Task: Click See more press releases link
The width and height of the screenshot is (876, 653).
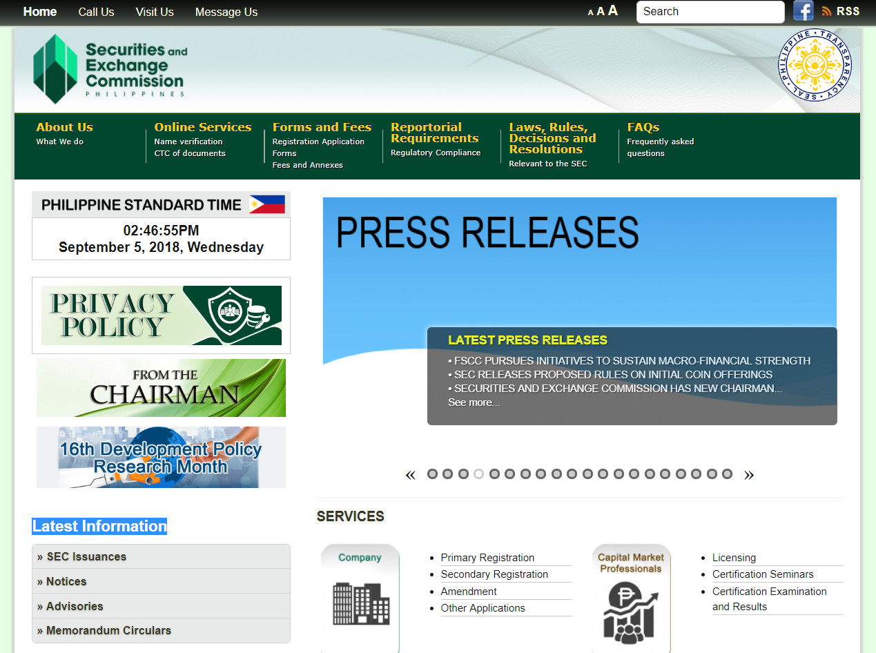Action: (474, 402)
